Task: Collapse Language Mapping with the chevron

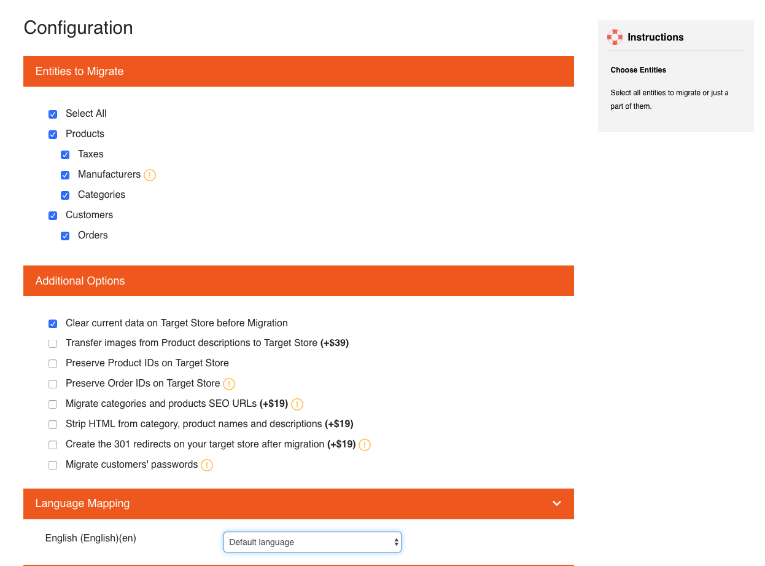Action: point(557,503)
